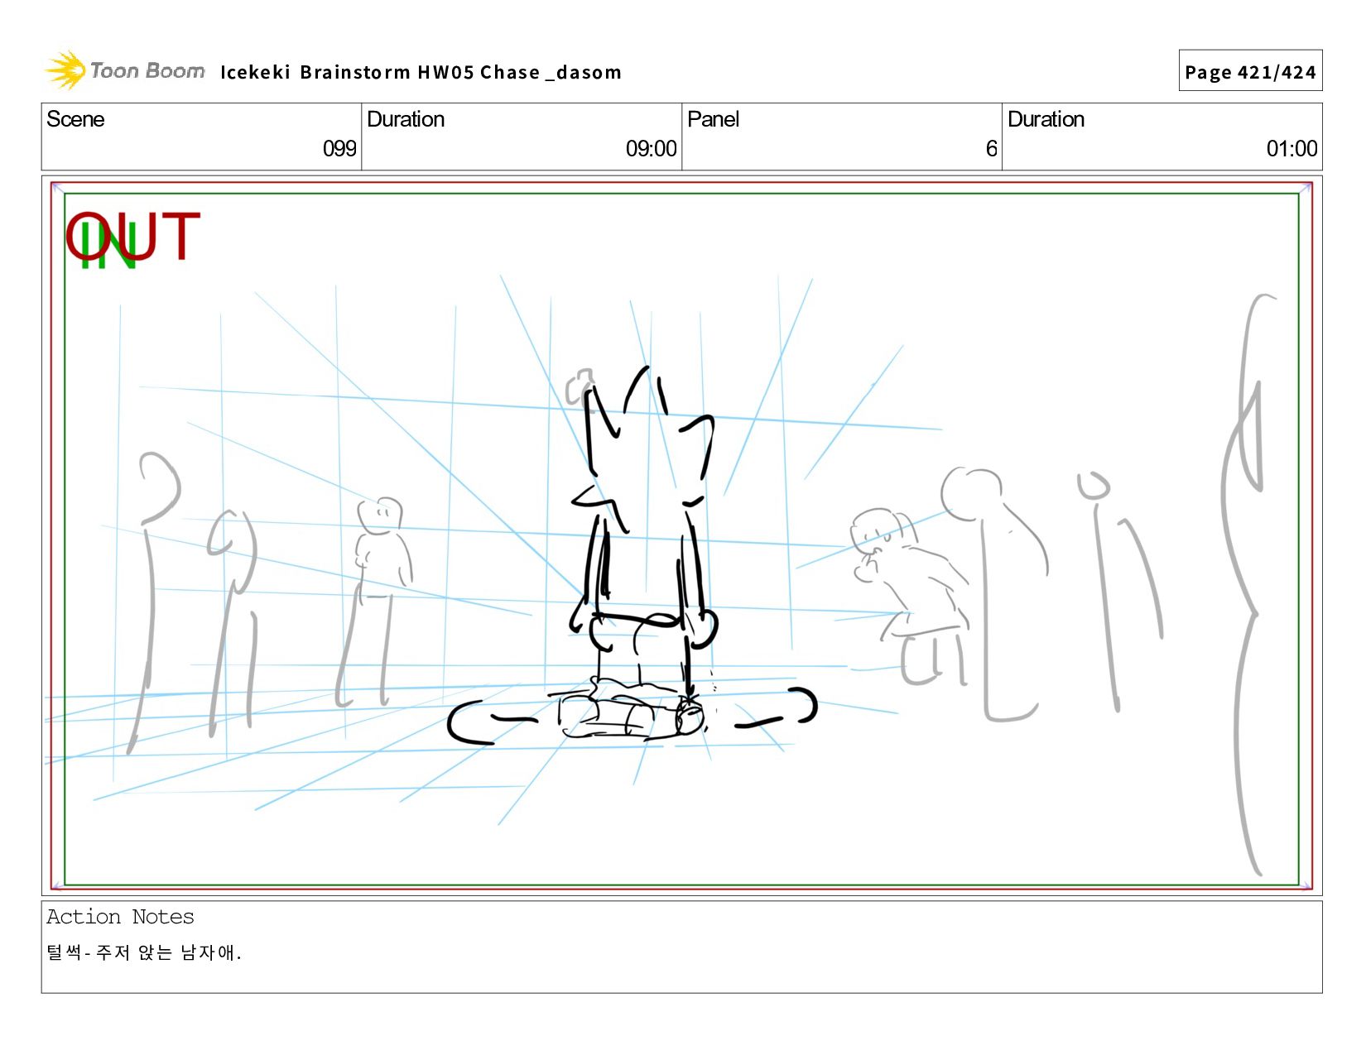Image resolution: width=1366 pixels, height=1055 pixels.
Task: Click the Toon Boom logo
Action: click(124, 70)
